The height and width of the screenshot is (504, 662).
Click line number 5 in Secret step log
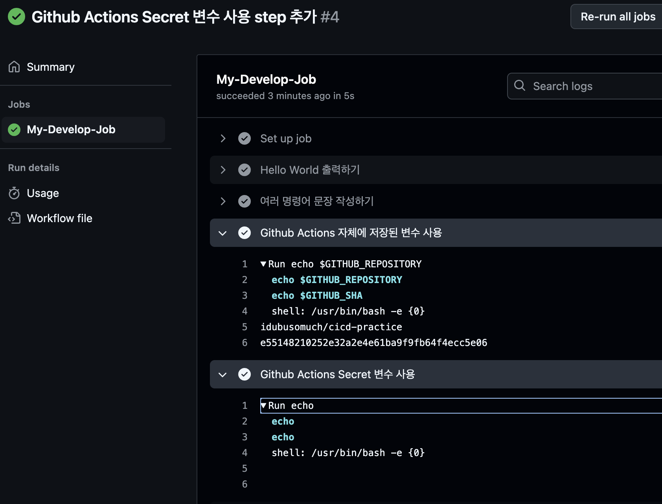click(245, 469)
